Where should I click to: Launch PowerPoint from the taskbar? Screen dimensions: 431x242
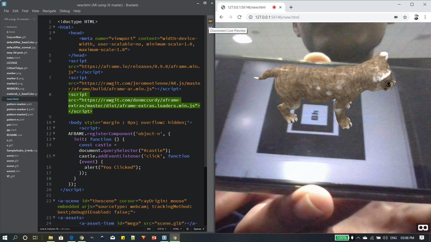click(154, 237)
